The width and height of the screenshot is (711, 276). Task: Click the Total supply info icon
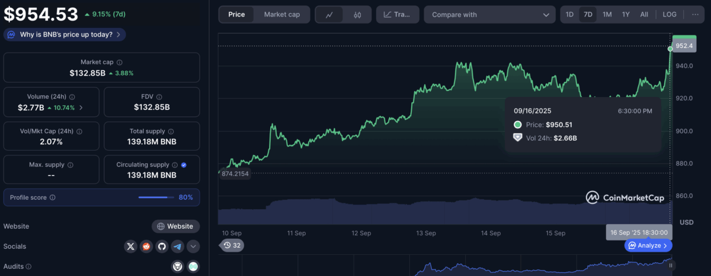click(170, 131)
